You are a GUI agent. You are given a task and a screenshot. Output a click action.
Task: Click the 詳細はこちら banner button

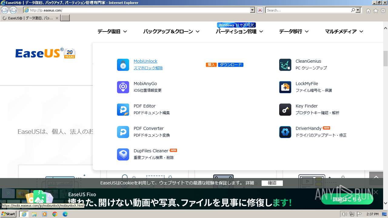347,199
